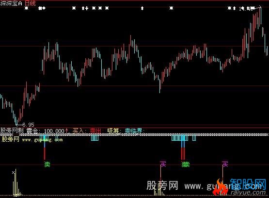Image resolution: width=269 pixels, height=198 pixels.
Task: Select the lone green 卖 signal at left
Action: tap(47, 165)
